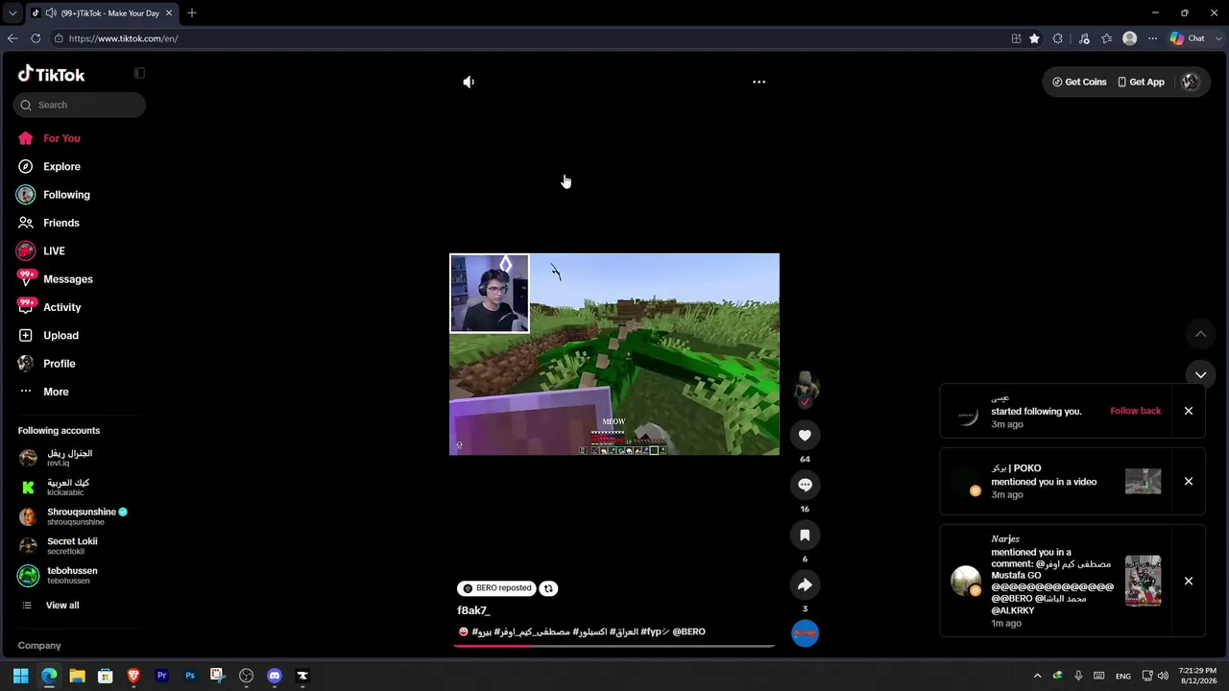The width and height of the screenshot is (1229, 691).
Task: Click the Get App button
Action: [1141, 82]
